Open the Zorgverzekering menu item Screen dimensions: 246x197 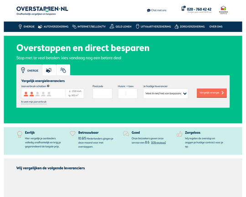coord(192,26)
